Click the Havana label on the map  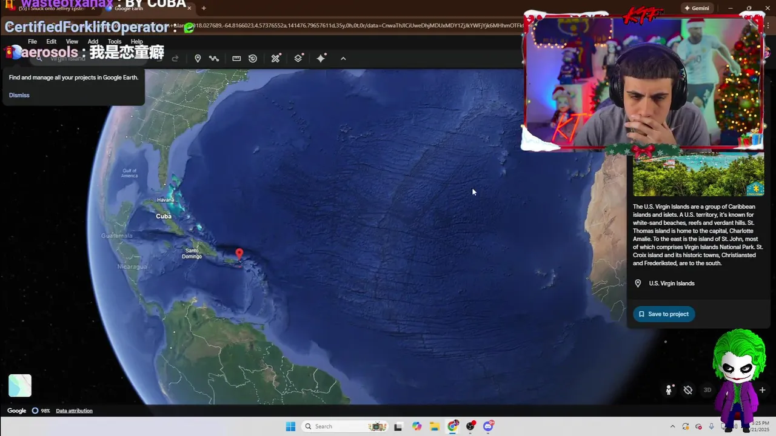point(166,200)
